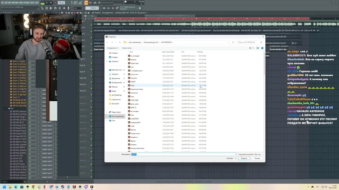Go back in the file dialog
Screen dimensions: 339x190
click(107, 42)
